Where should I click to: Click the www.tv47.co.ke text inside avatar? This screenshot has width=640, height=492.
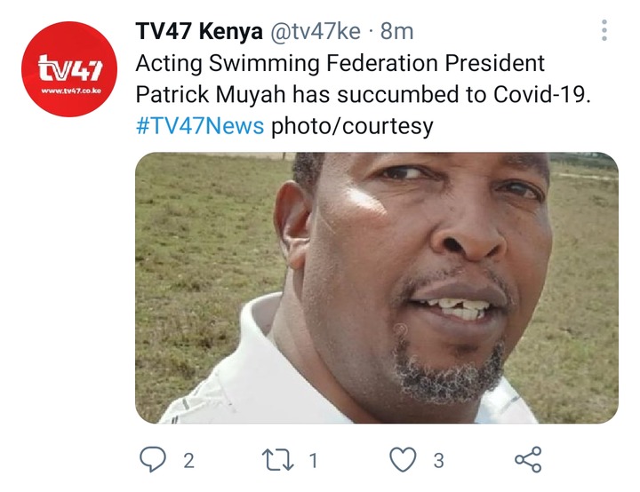pyautogui.click(x=70, y=91)
